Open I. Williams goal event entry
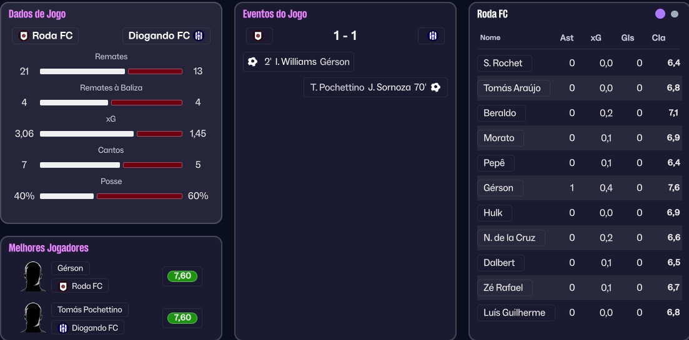 coord(299,62)
